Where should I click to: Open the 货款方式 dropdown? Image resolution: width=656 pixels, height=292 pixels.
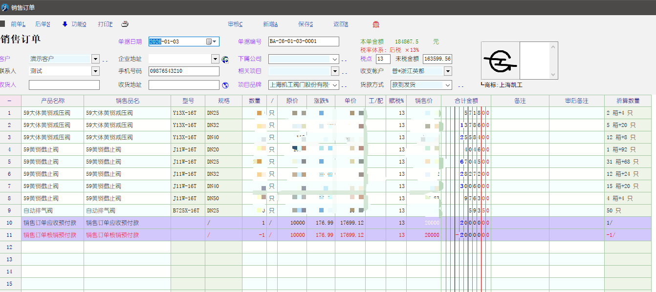point(448,85)
